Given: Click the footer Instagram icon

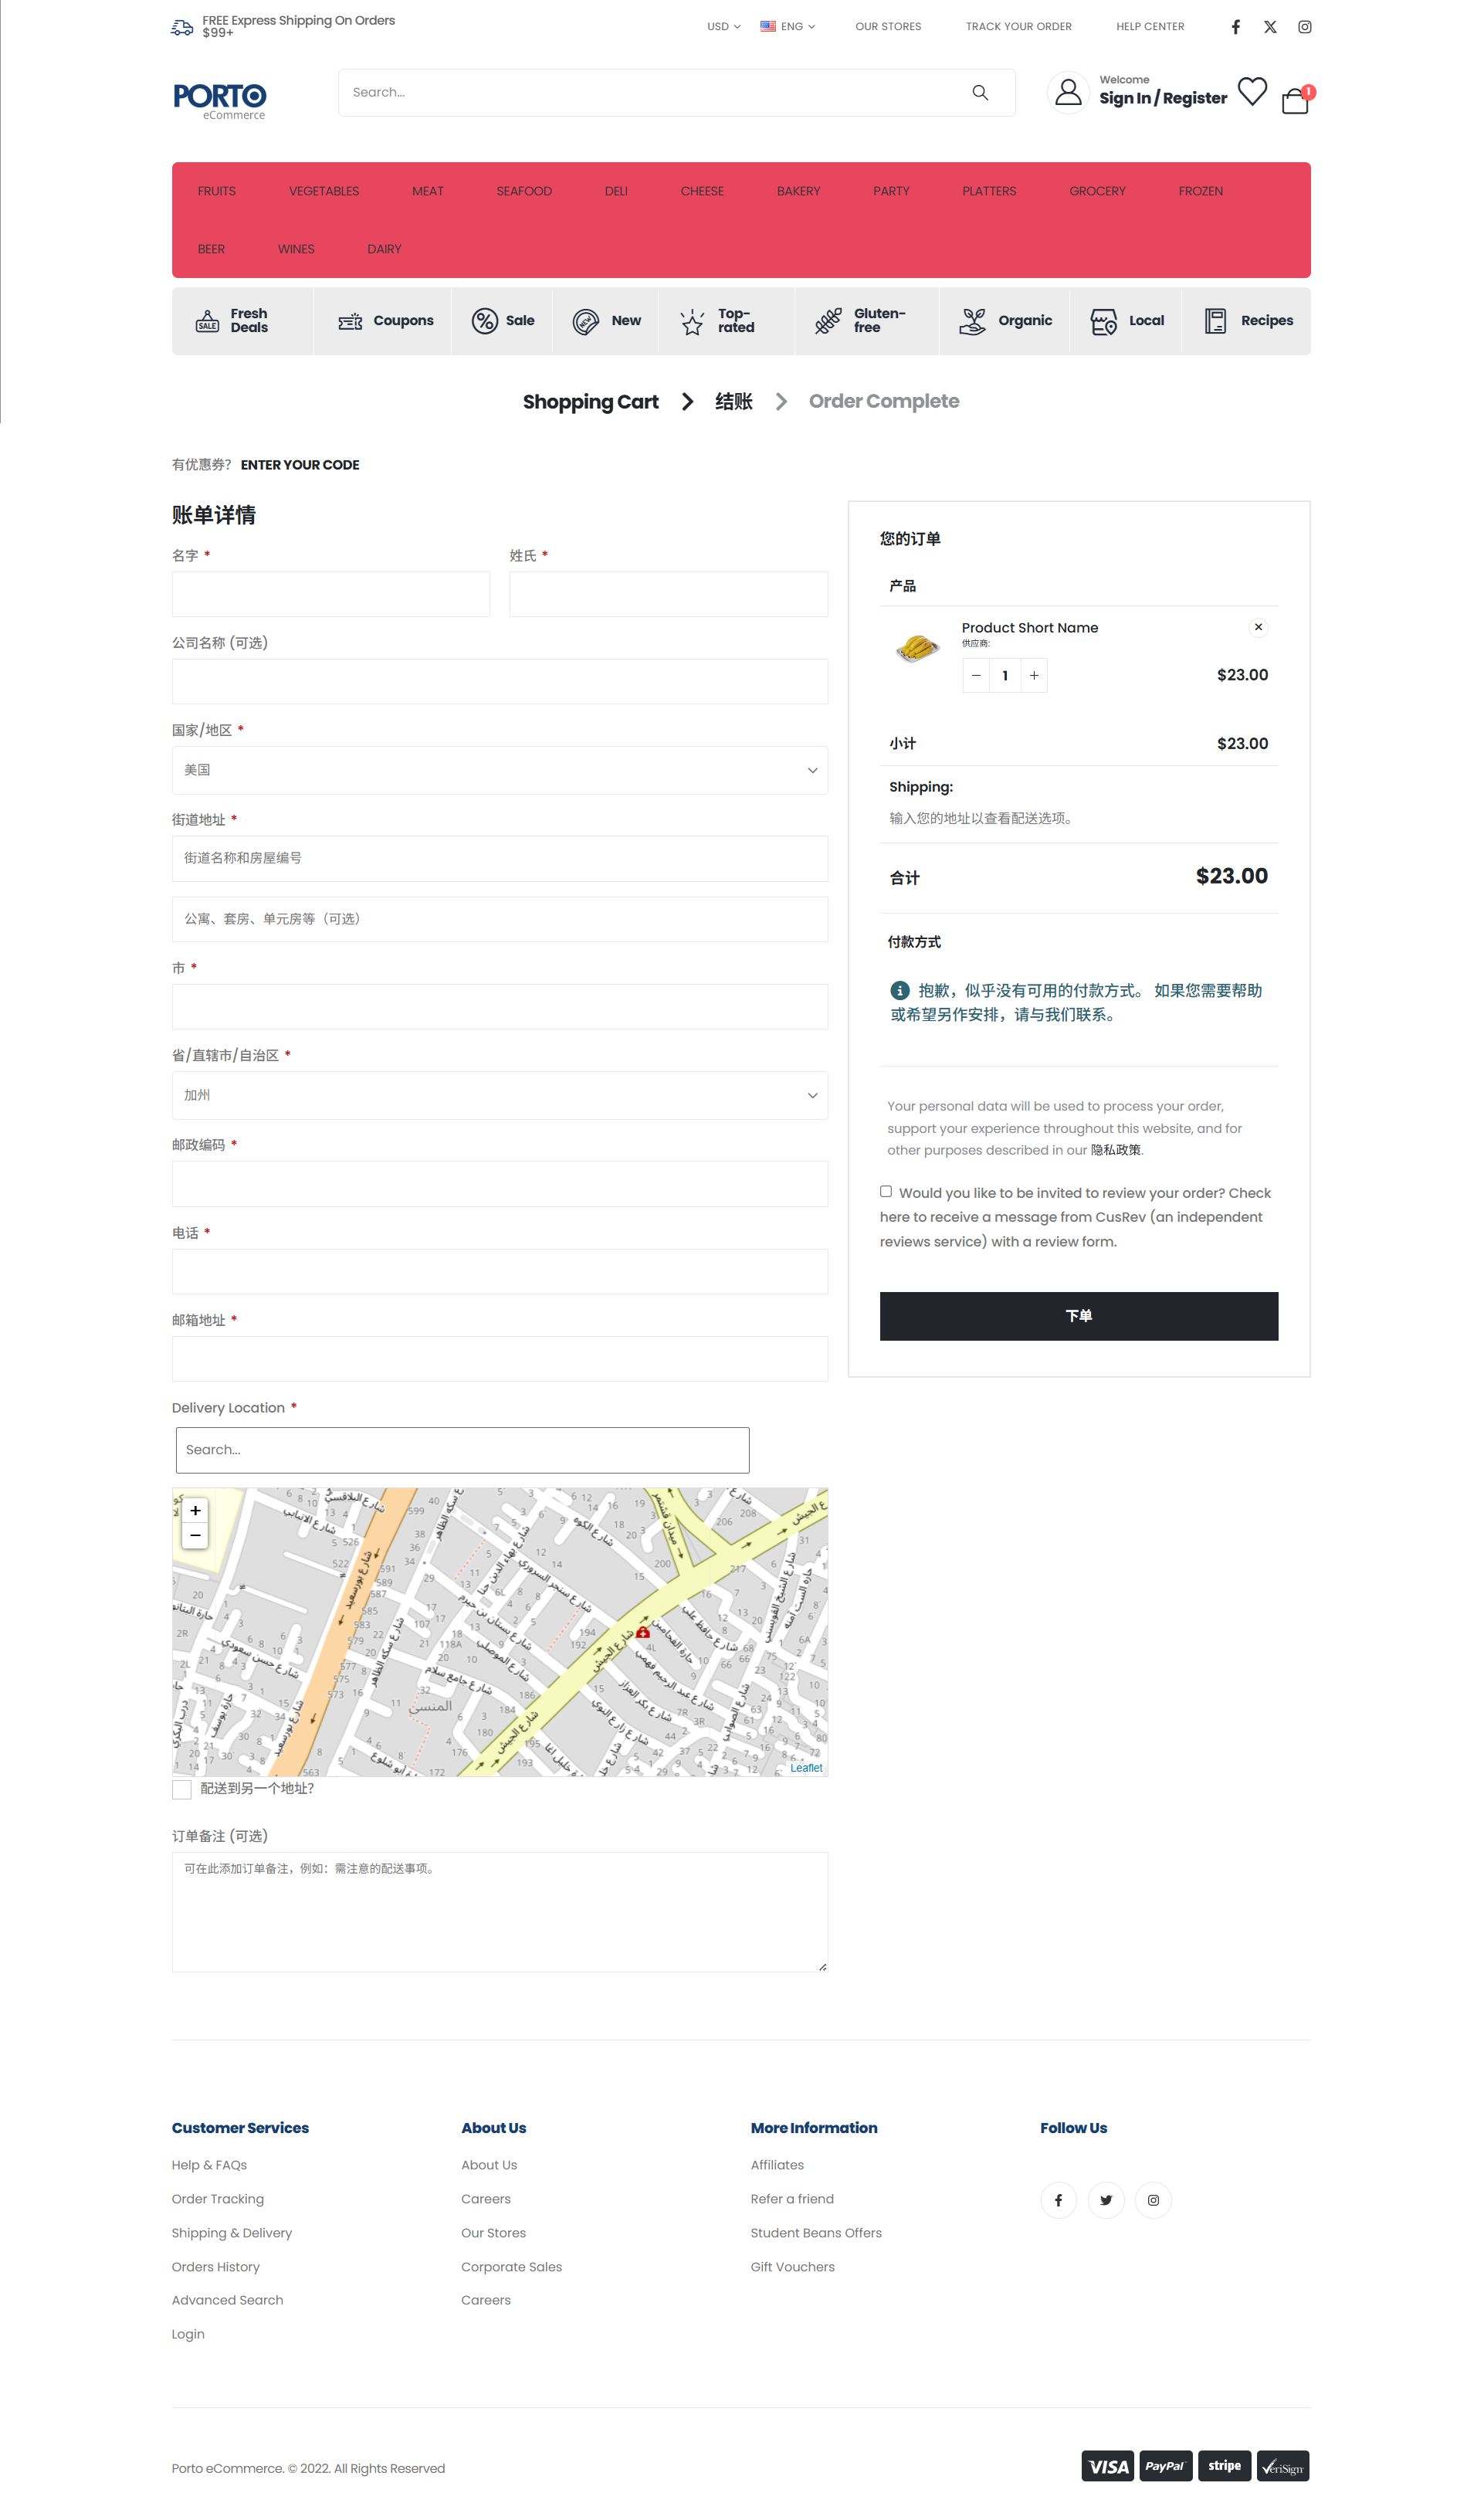Looking at the screenshot, I should [x=1153, y=2200].
